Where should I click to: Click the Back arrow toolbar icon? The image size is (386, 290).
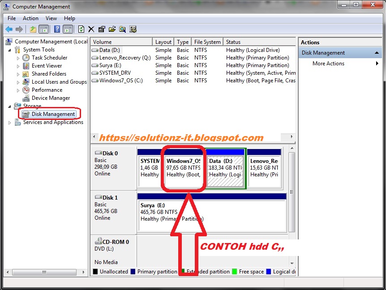point(9,30)
